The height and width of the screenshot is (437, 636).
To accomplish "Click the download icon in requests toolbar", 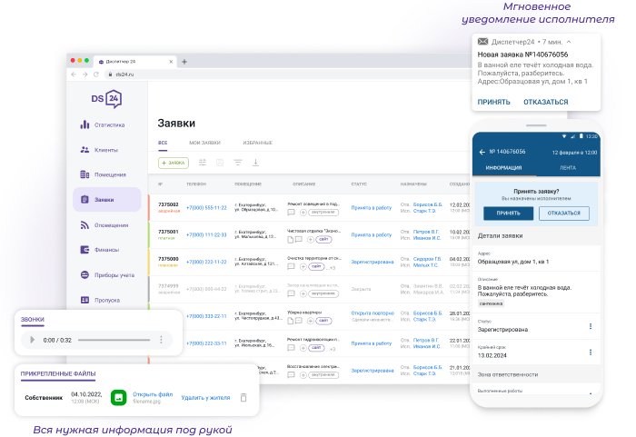I will (x=255, y=163).
